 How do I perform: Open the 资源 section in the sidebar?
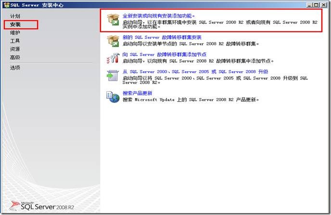coord(15,49)
